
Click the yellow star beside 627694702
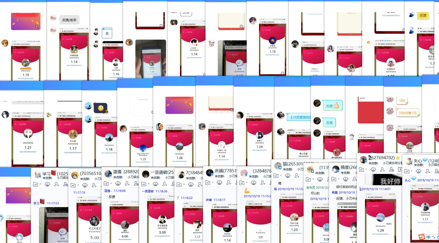point(398,158)
